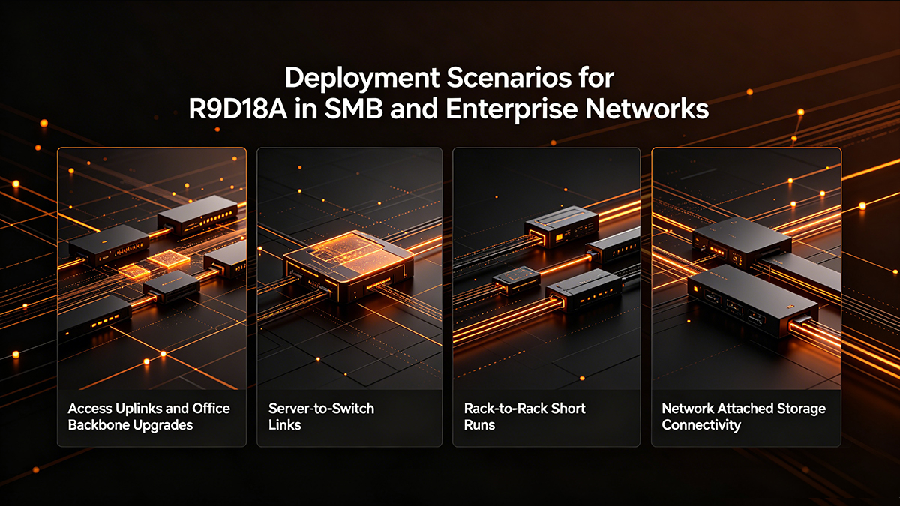Screen dimensions: 900x506
Task: Open the Rack-to-Rack Short Runs card image
Action: (x=547, y=268)
